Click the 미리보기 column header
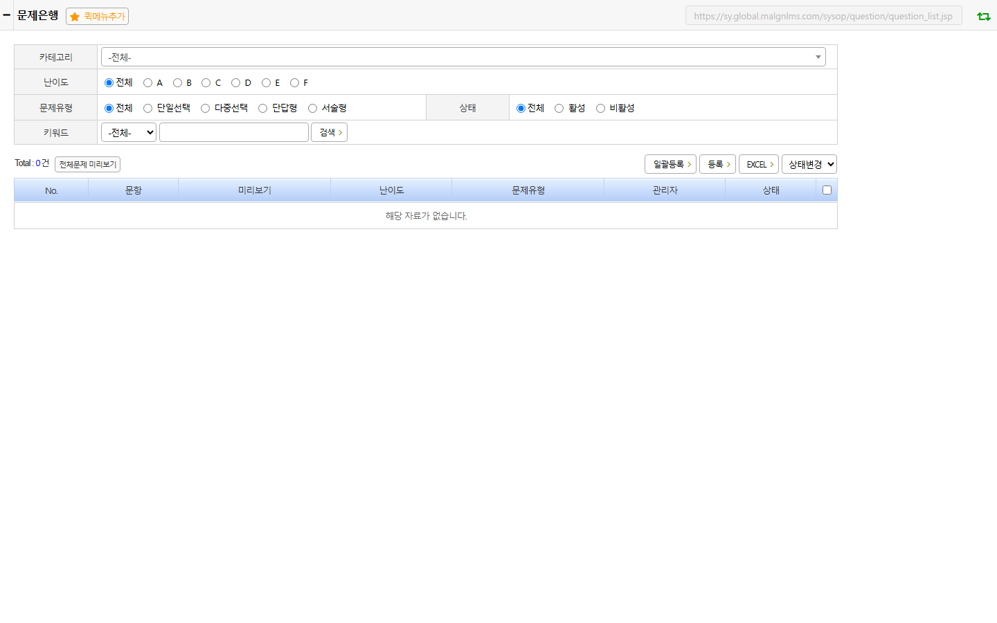Image resolution: width=997 pixels, height=623 pixels. (x=255, y=190)
